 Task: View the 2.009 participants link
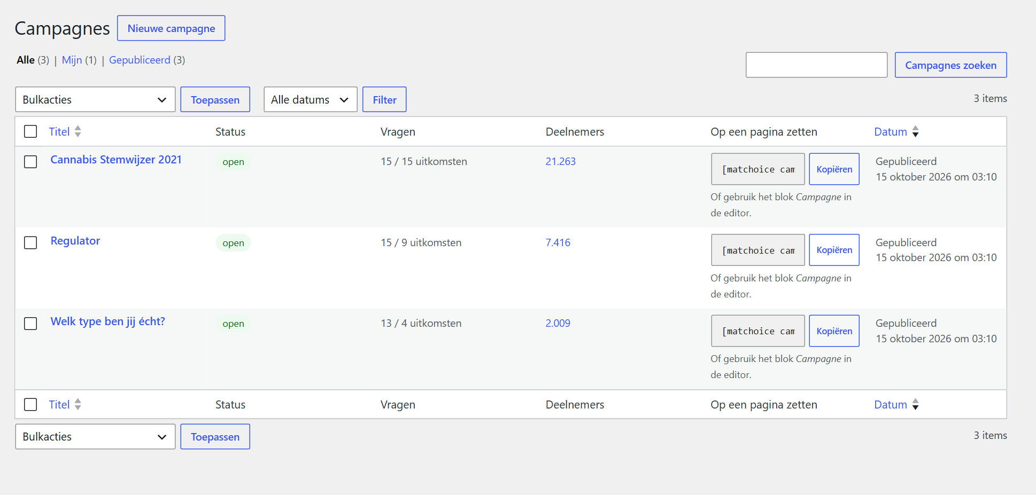click(558, 323)
